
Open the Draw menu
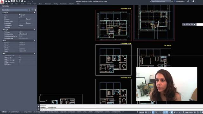(x=41, y=4)
